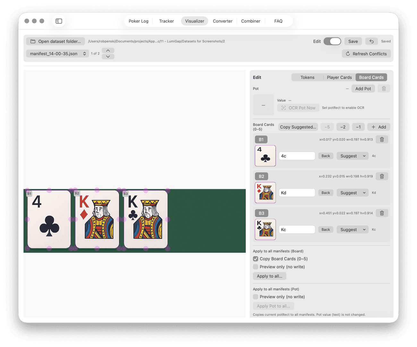Click the 4 of clubs thumbnail in B1

click(x=265, y=156)
